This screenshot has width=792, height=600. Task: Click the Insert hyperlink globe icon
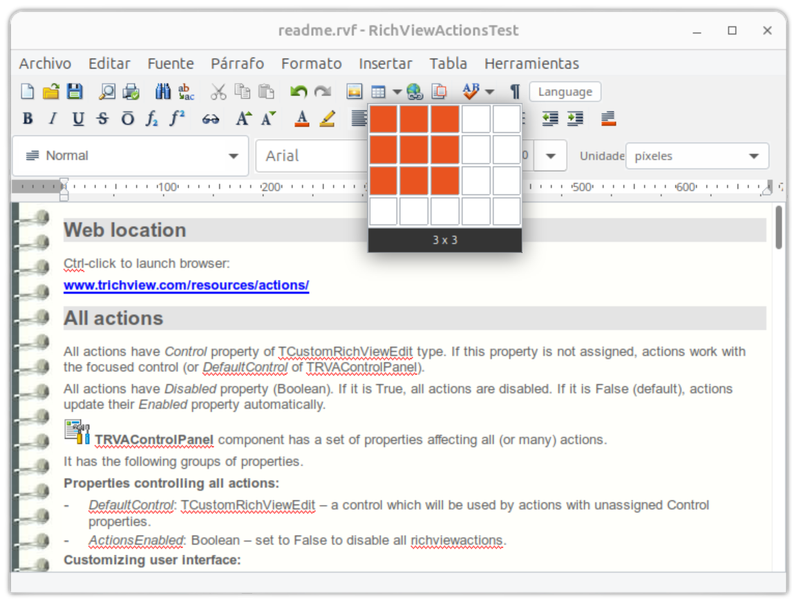415,91
